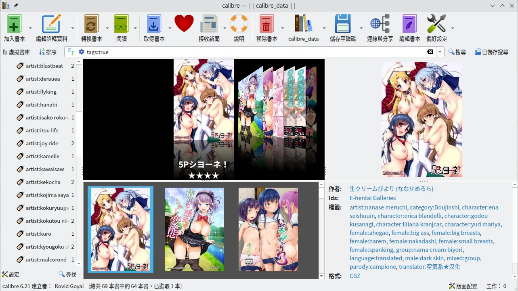This screenshot has width=518, height=291.
Task: Launch the 編輯書本 book editor
Action: (x=409, y=24)
